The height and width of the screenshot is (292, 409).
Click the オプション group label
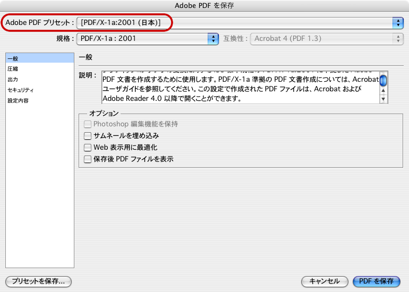point(104,114)
